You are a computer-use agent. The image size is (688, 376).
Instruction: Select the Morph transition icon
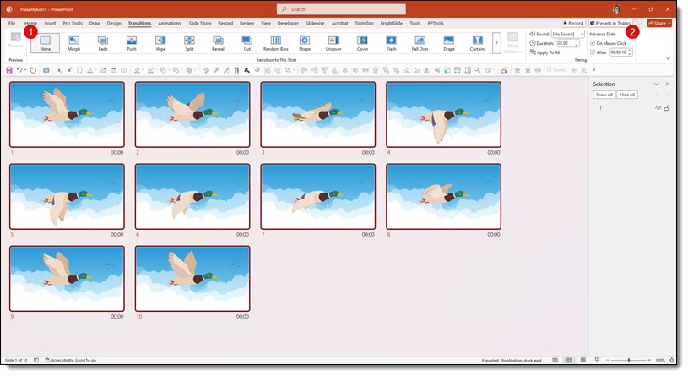[x=73, y=41]
